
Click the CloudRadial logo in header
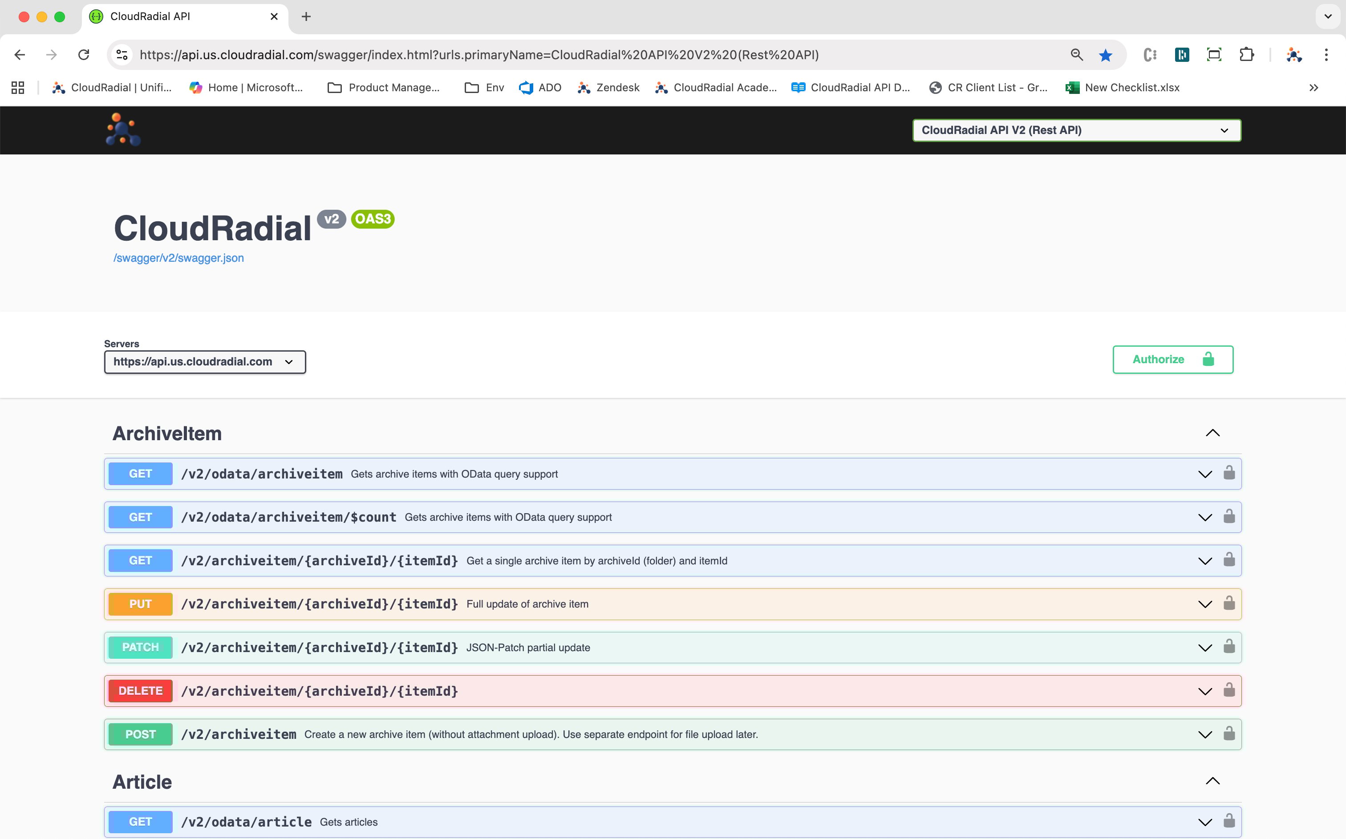coord(123,129)
